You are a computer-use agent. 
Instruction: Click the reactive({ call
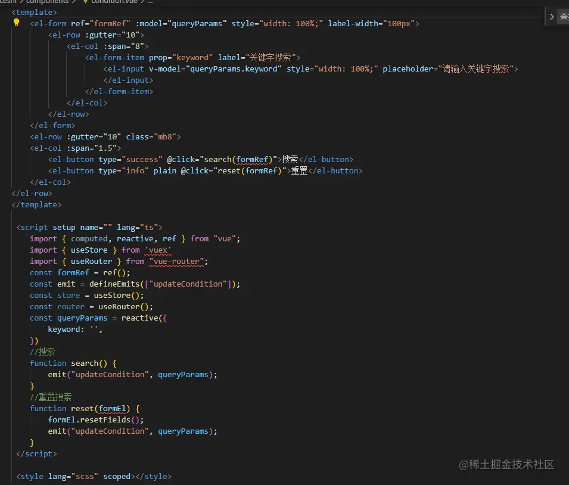(x=144, y=318)
